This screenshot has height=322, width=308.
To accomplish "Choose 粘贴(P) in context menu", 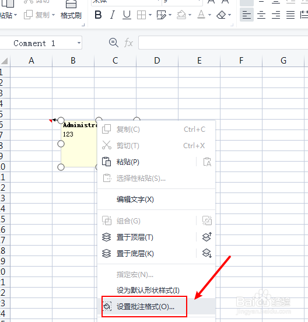I will pos(147,162).
